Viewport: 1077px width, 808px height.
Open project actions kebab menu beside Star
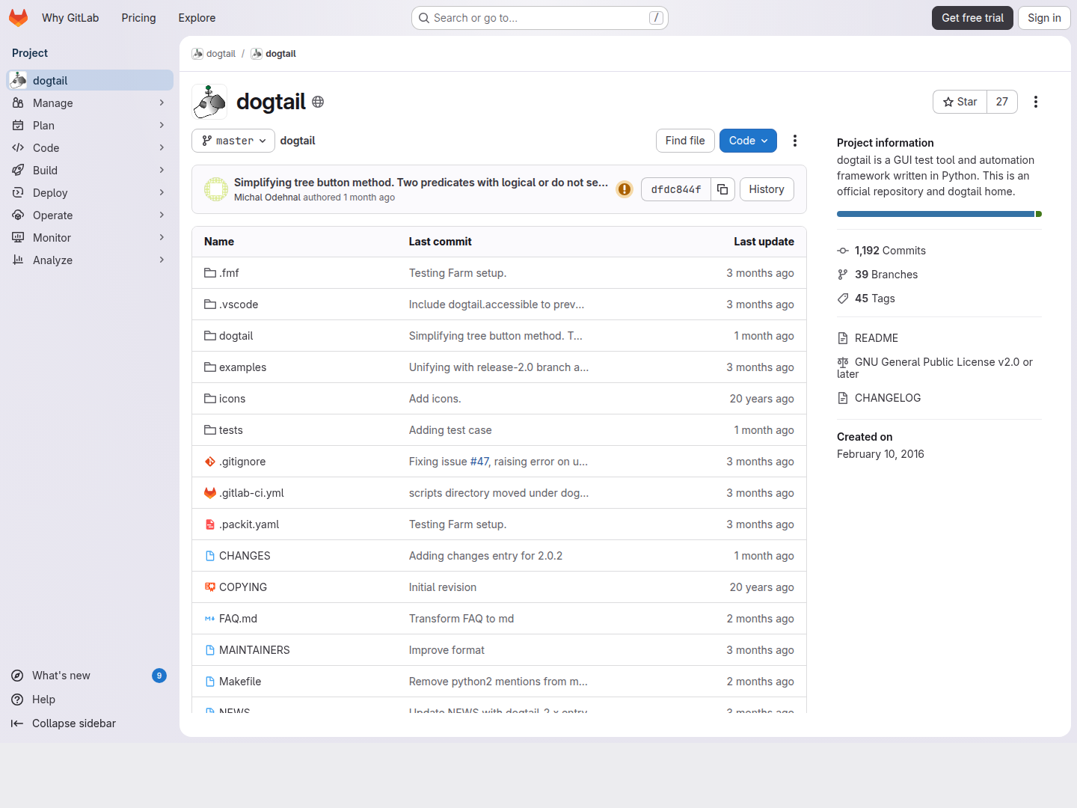tap(1036, 102)
